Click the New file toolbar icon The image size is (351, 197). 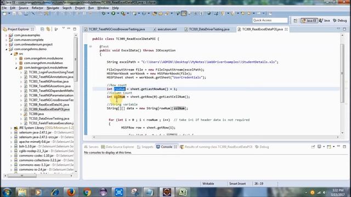[x=4, y=14]
